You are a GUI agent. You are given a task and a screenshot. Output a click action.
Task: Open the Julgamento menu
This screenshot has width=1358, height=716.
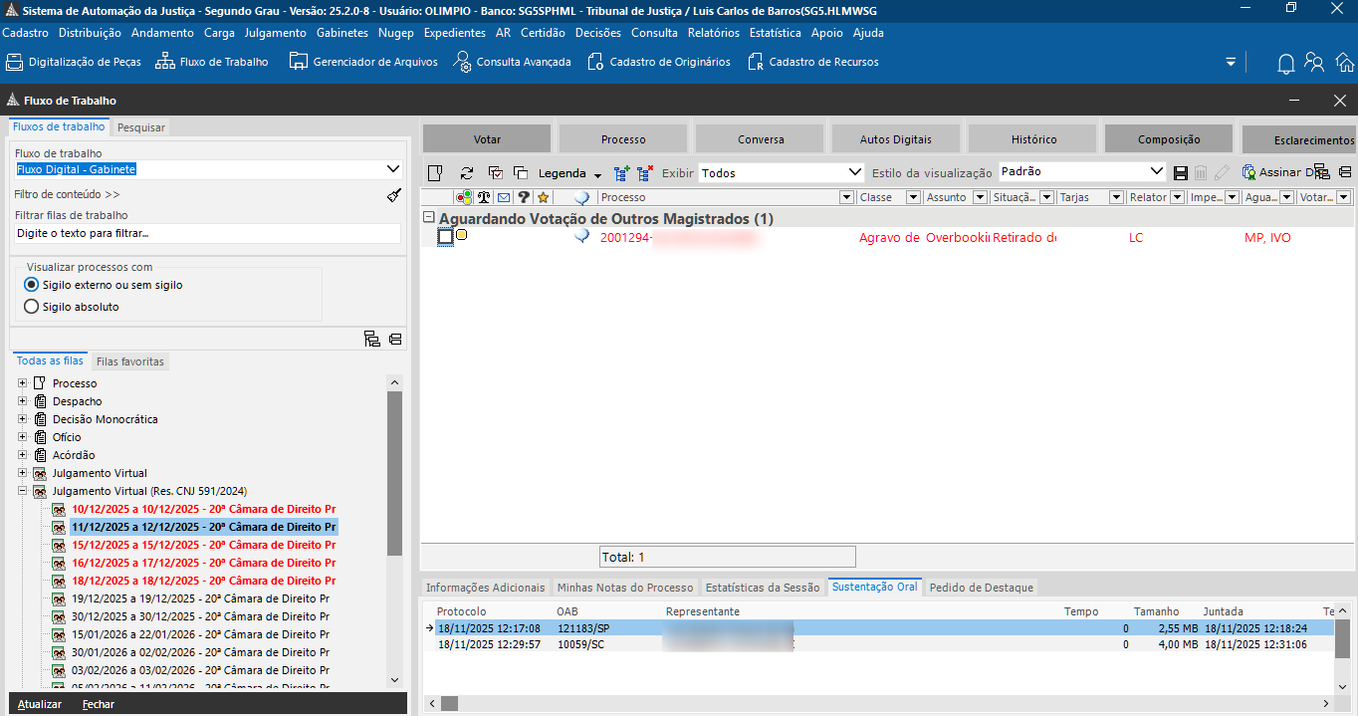(x=275, y=33)
